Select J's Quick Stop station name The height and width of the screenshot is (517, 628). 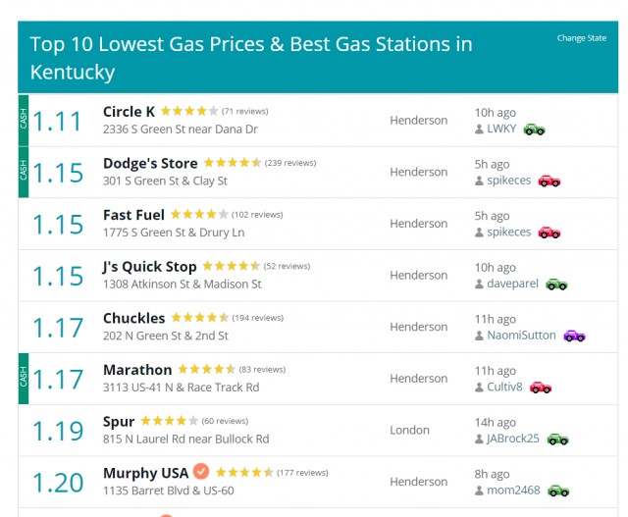click(150, 267)
